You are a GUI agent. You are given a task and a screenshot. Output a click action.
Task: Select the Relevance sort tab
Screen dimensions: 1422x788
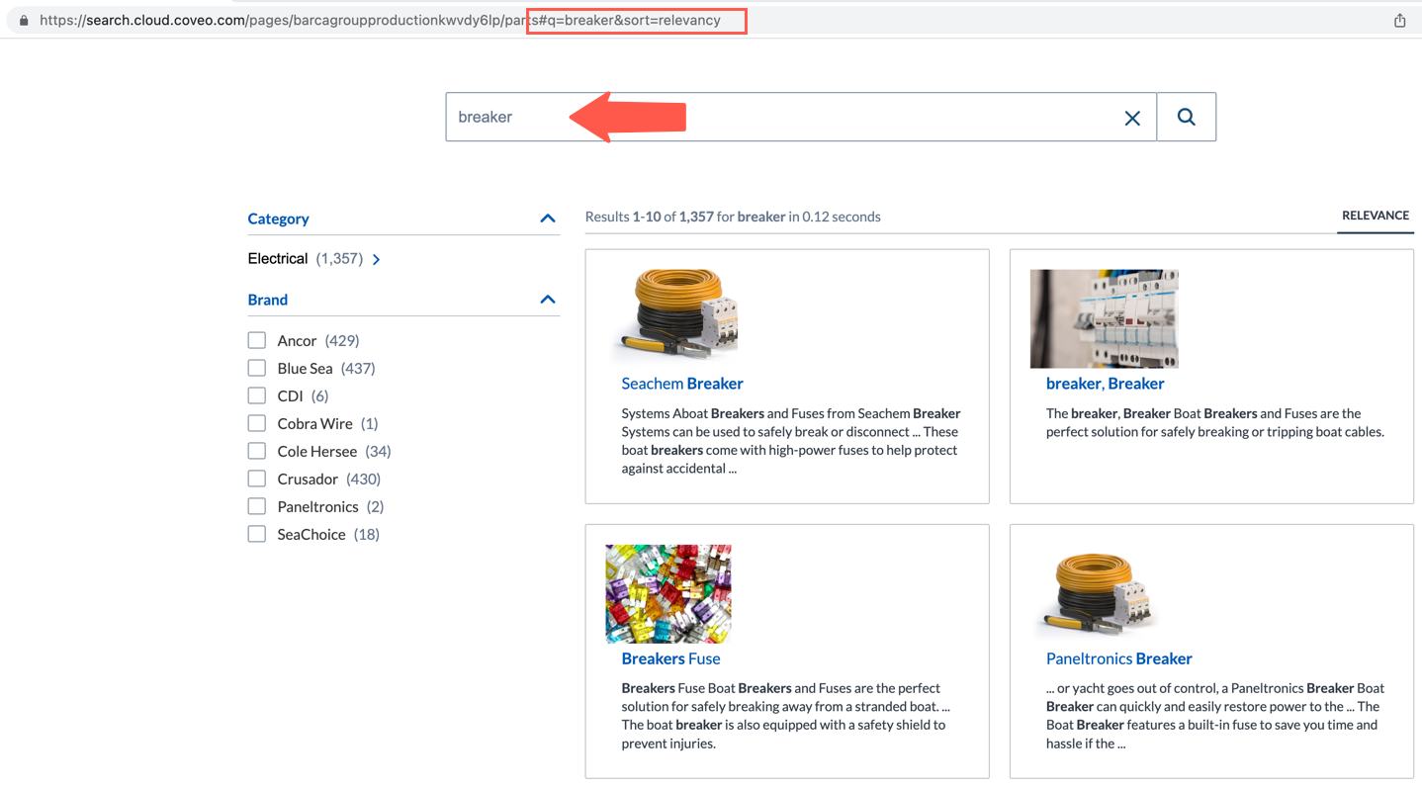pyautogui.click(x=1375, y=216)
